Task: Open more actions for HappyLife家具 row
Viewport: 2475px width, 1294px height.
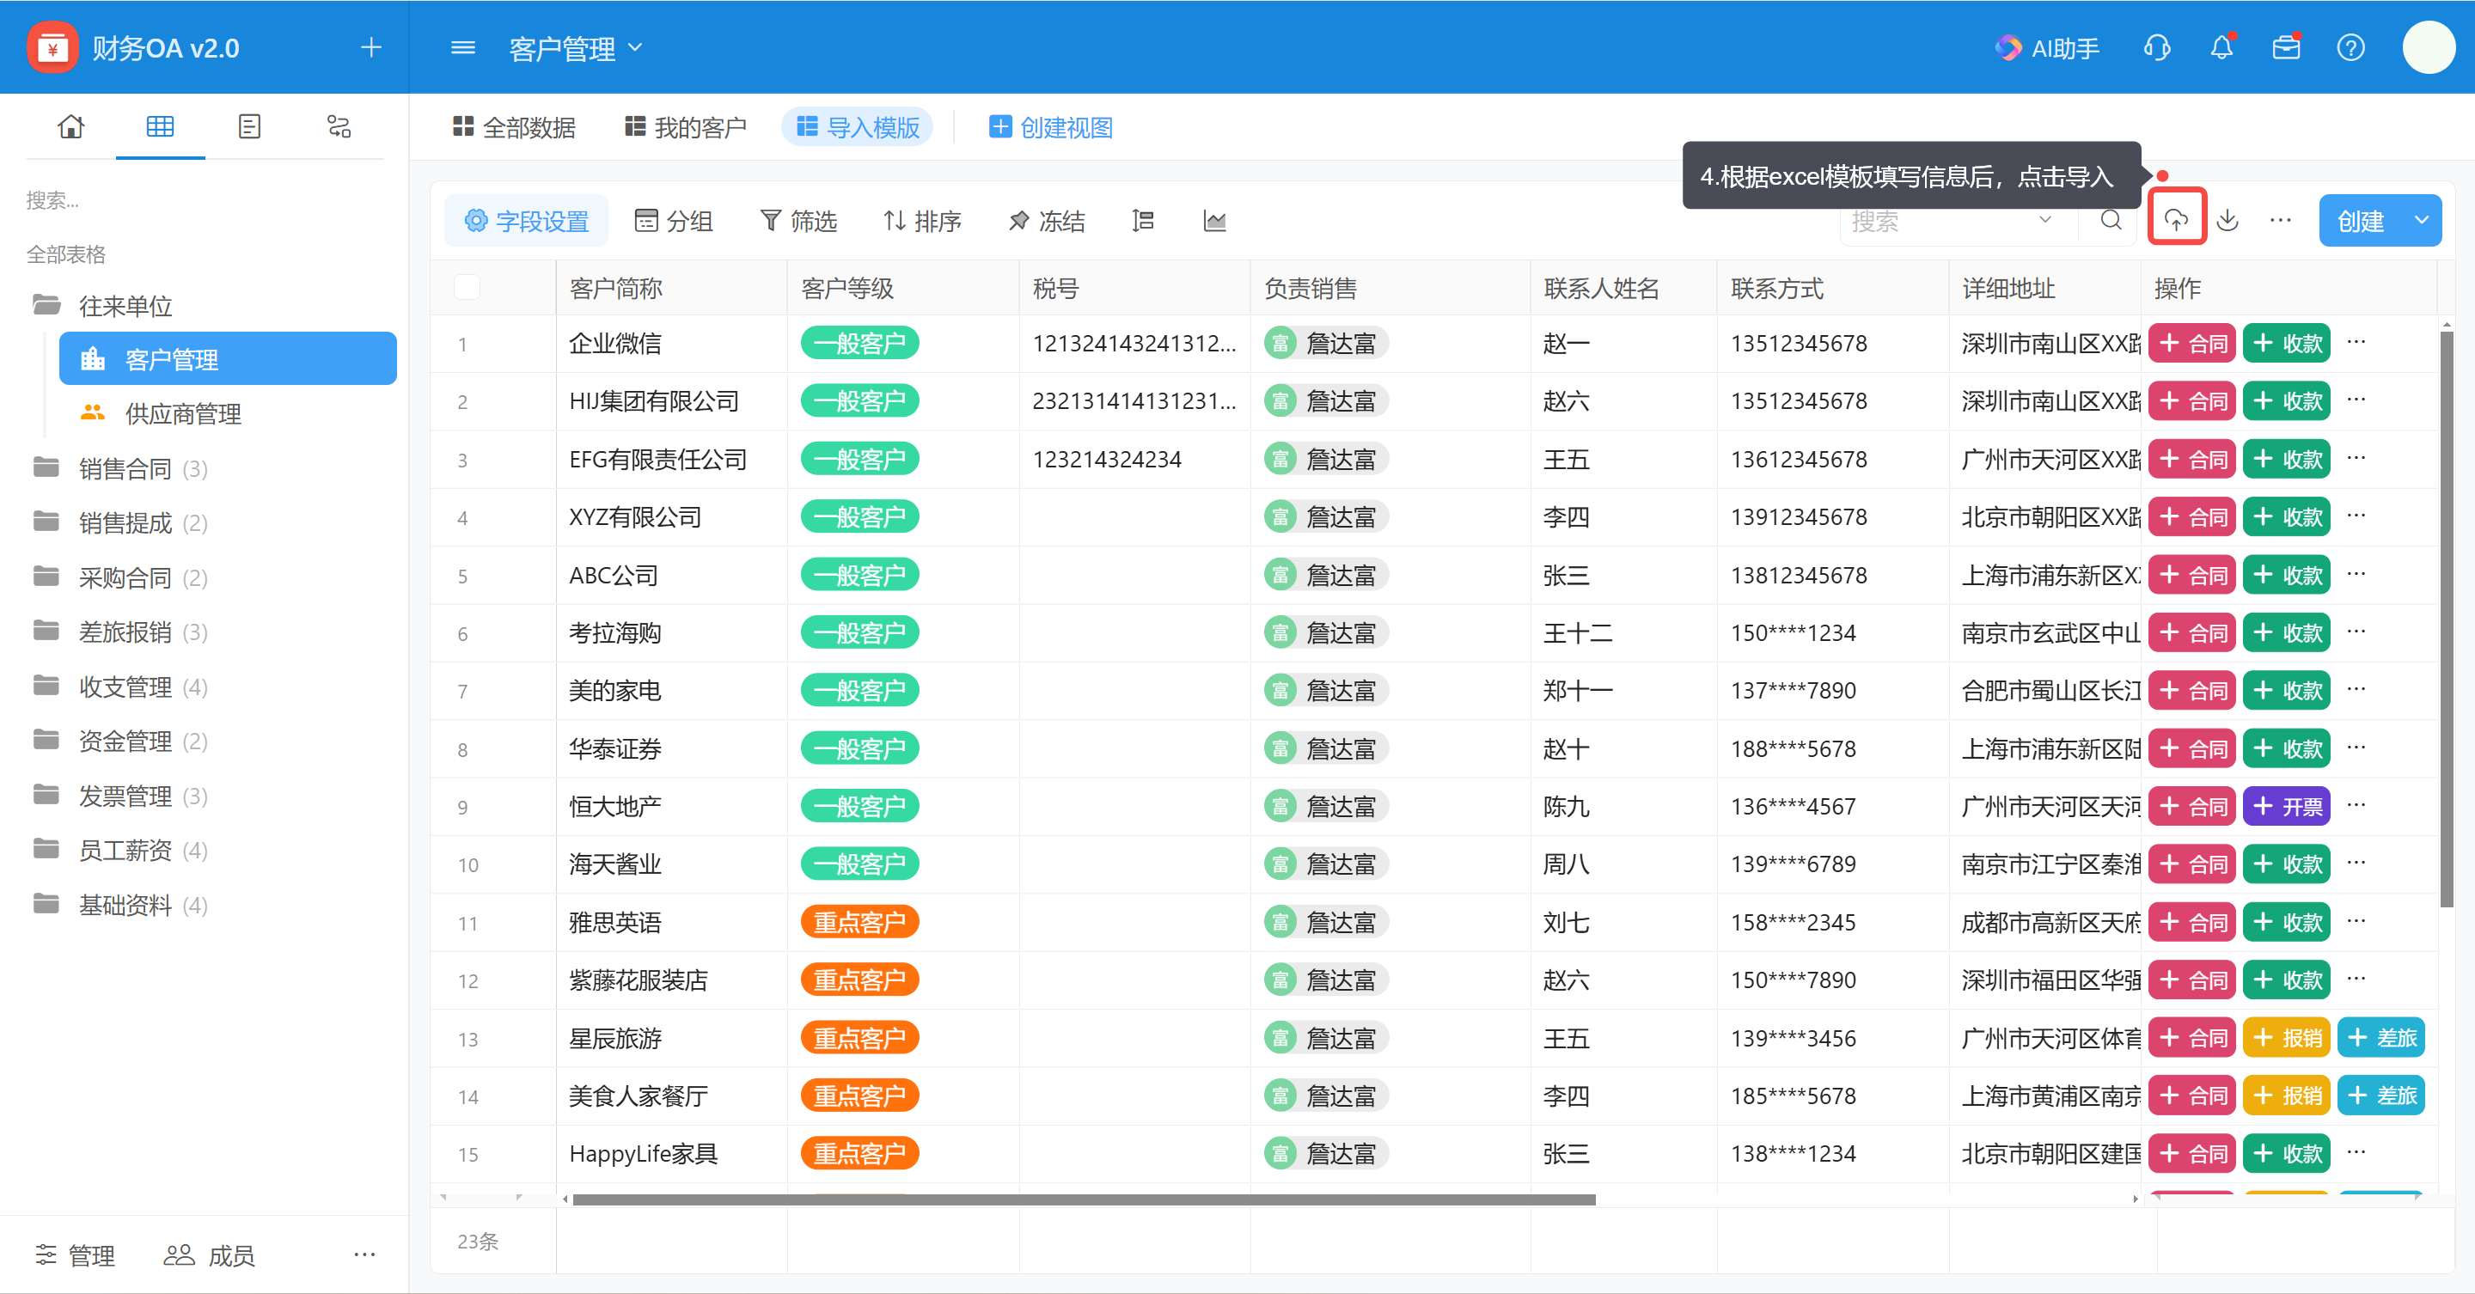Action: pyautogui.click(x=2356, y=1153)
